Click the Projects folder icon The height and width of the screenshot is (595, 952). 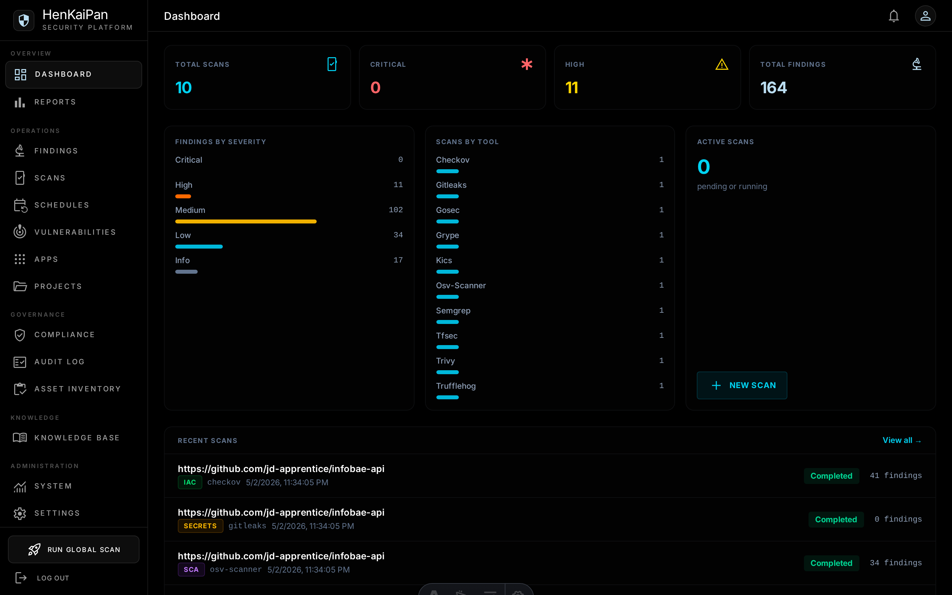[20, 286]
